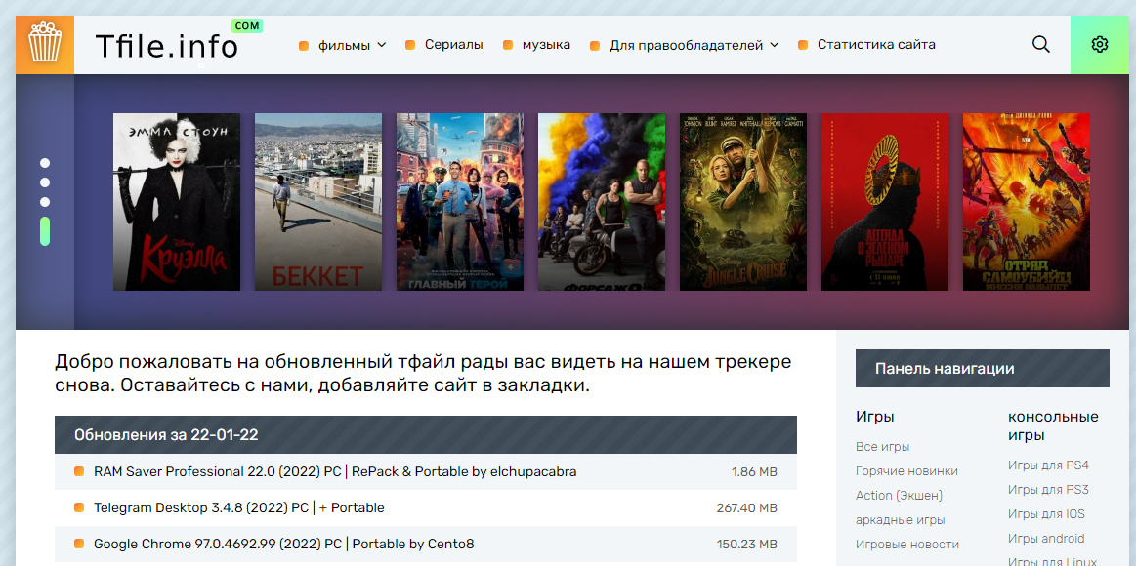
Task: Open Игры android link
Action: (x=1046, y=539)
